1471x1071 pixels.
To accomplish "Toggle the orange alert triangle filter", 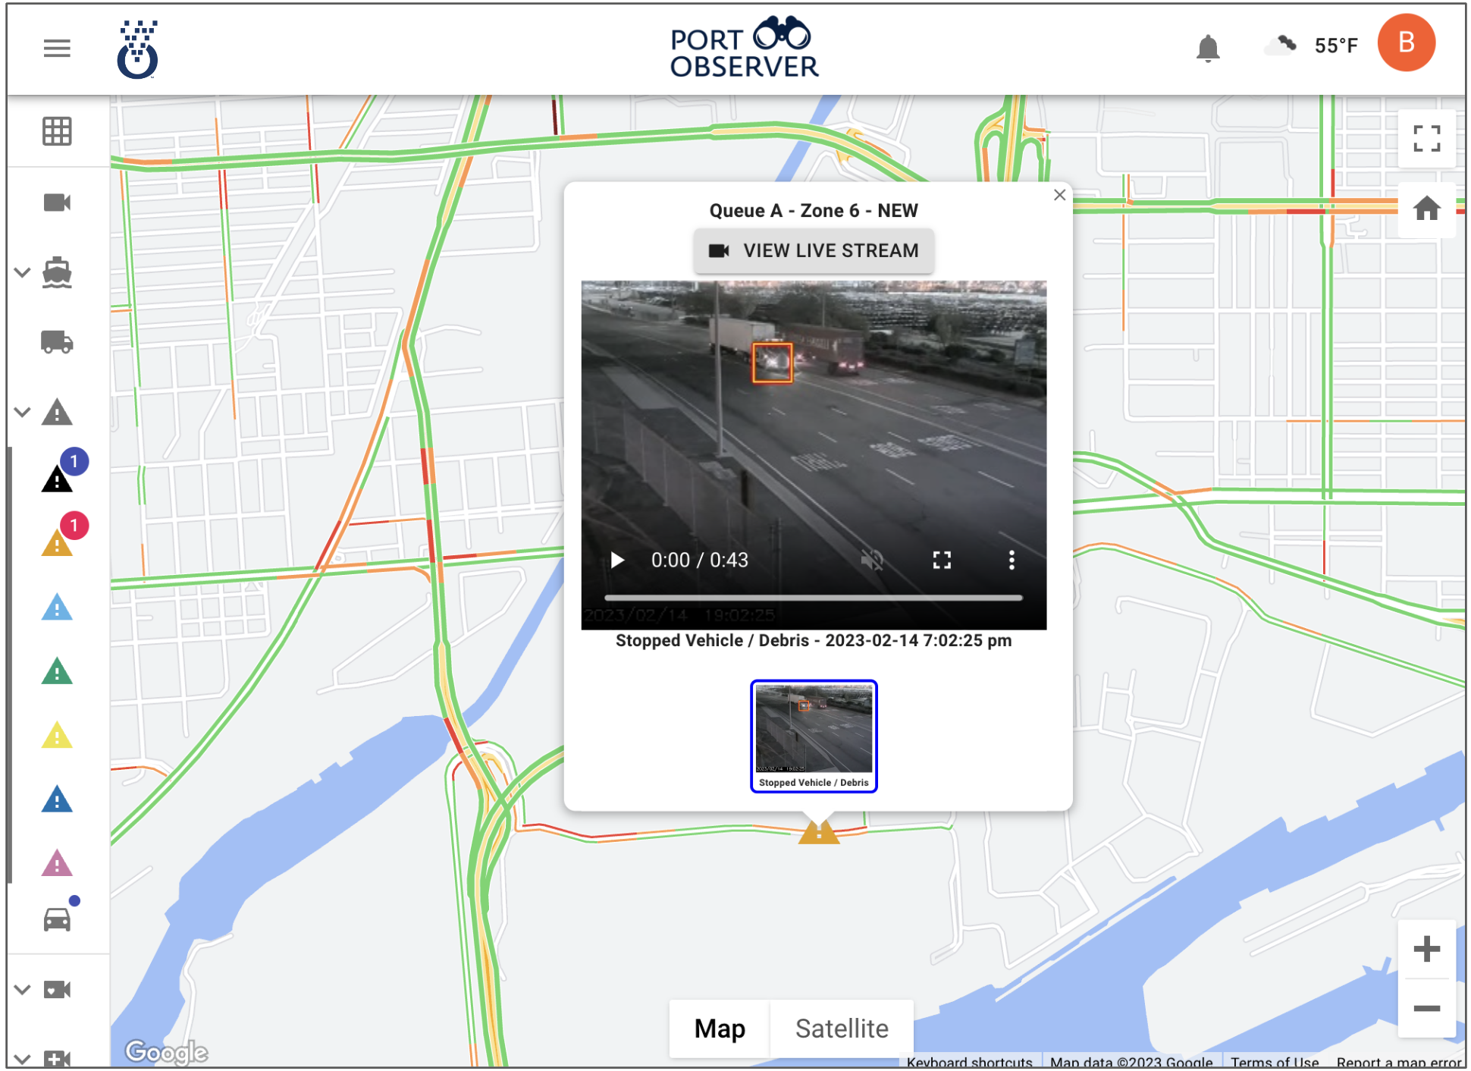I will (x=57, y=544).
